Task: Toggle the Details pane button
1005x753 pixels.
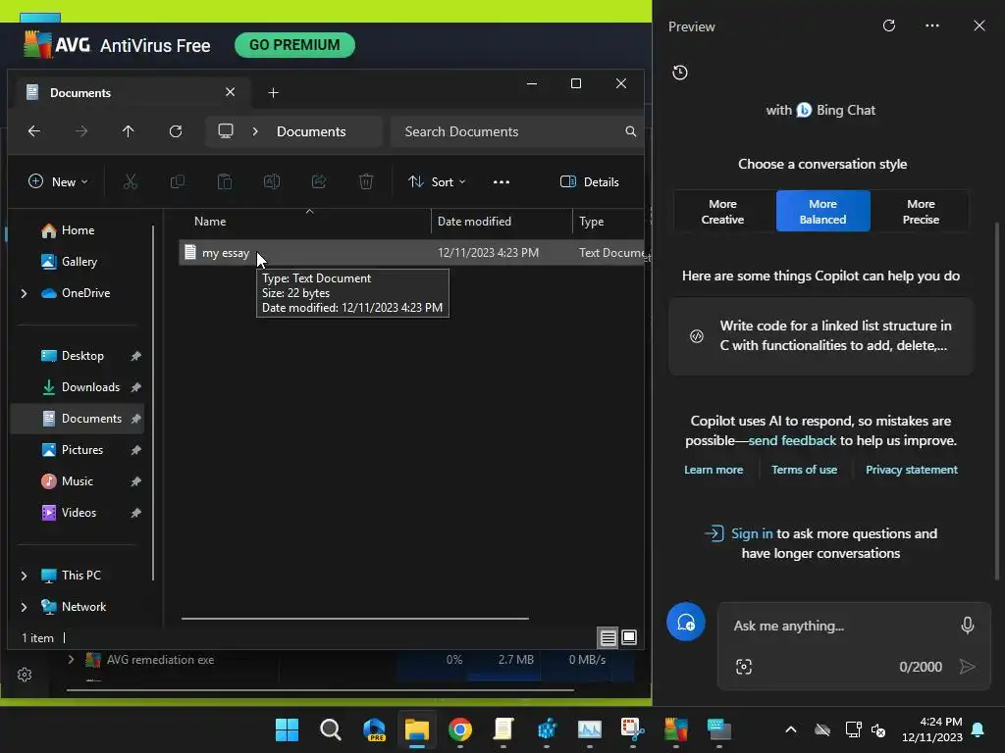Action: 590,181
